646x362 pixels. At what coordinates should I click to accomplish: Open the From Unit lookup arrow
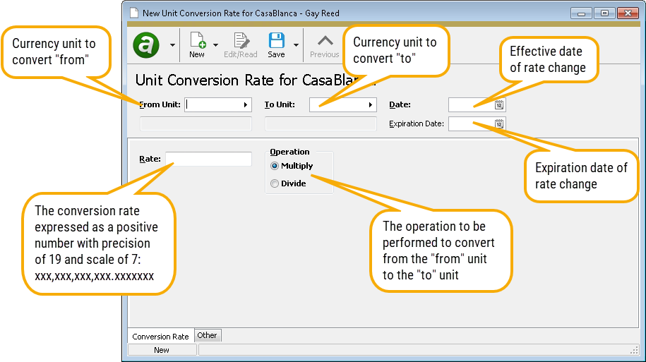click(x=246, y=105)
